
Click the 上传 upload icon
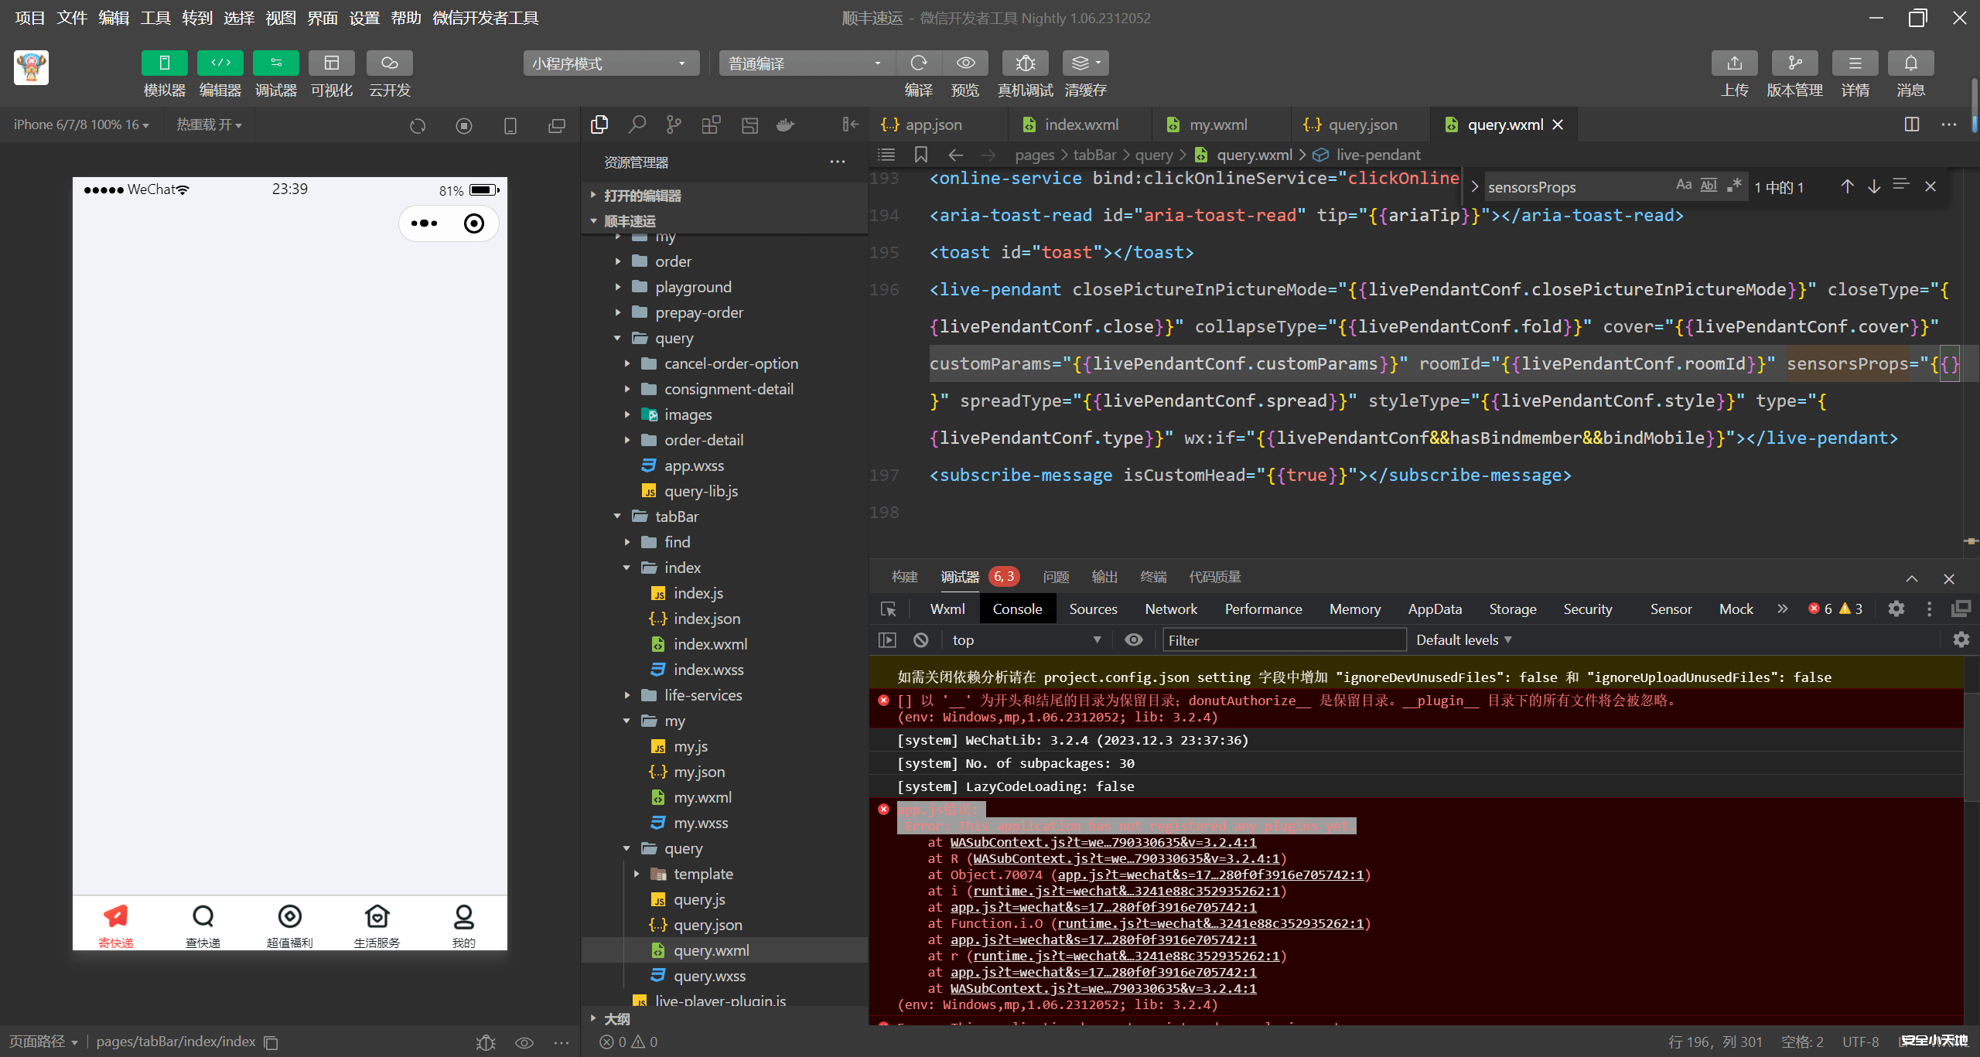coord(1734,63)
